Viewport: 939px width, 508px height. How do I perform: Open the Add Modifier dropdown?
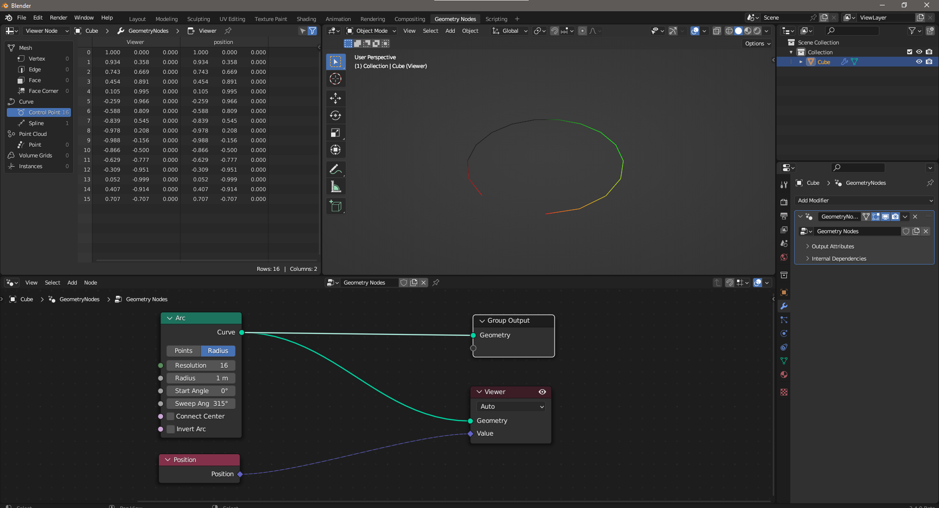865,200
